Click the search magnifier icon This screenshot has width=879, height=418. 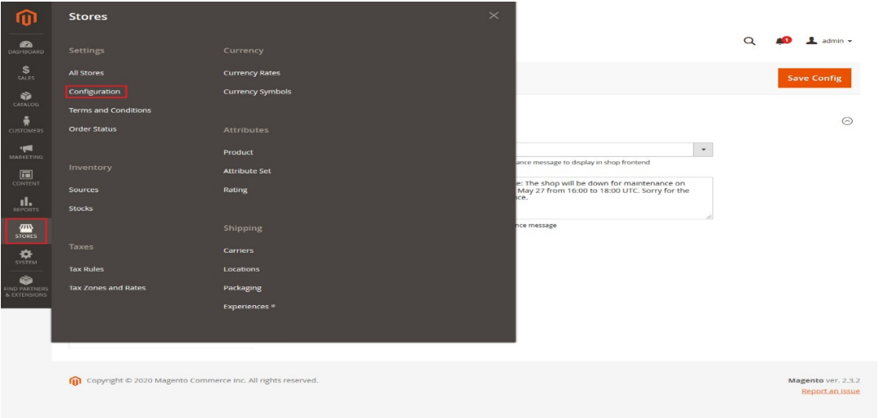749,41
